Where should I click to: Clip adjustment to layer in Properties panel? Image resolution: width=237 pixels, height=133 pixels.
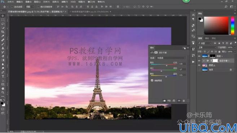[164, 101]
